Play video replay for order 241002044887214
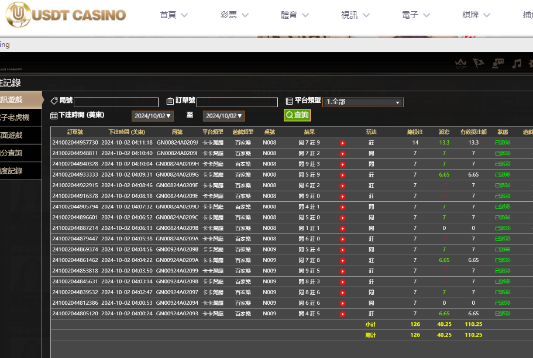Image resolution: width=533 pixels, height=358 pixels. pyautogui.click(x=343, y=228)
